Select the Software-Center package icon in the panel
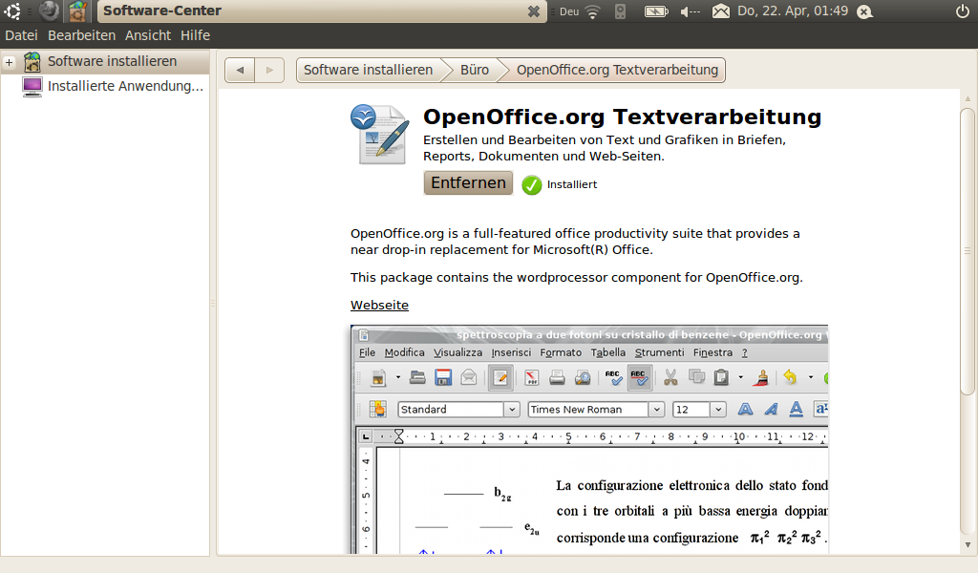 pyautogui.click(x=78, y=11)
